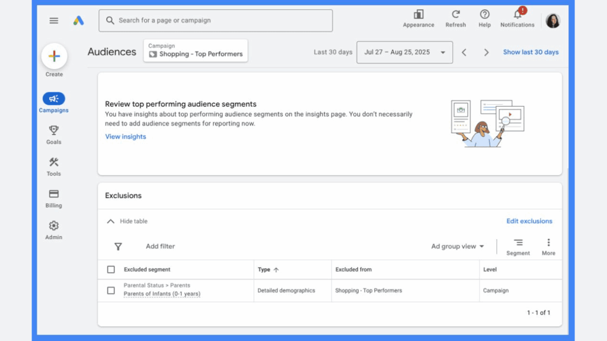Click the filter funnel icon

point(118,246)
